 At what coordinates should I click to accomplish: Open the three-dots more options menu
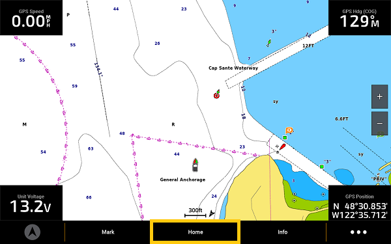coord(358,232)
